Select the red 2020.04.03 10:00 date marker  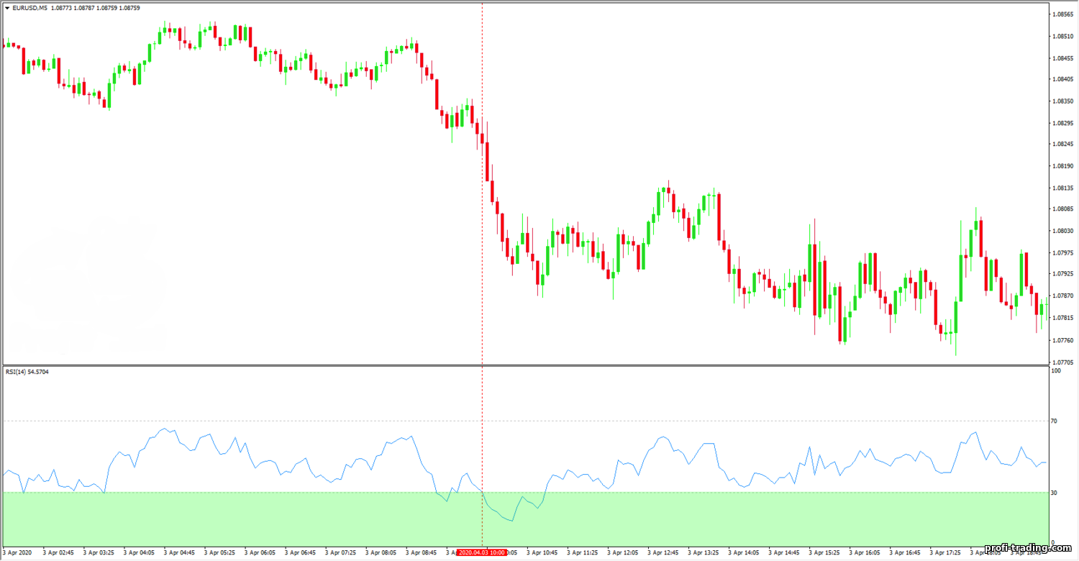coord(482,553)
